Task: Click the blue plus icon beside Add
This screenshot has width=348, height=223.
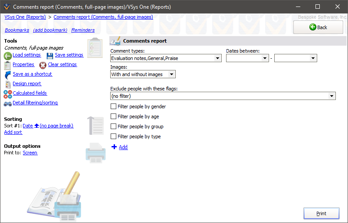Action: tap(114, 147)
